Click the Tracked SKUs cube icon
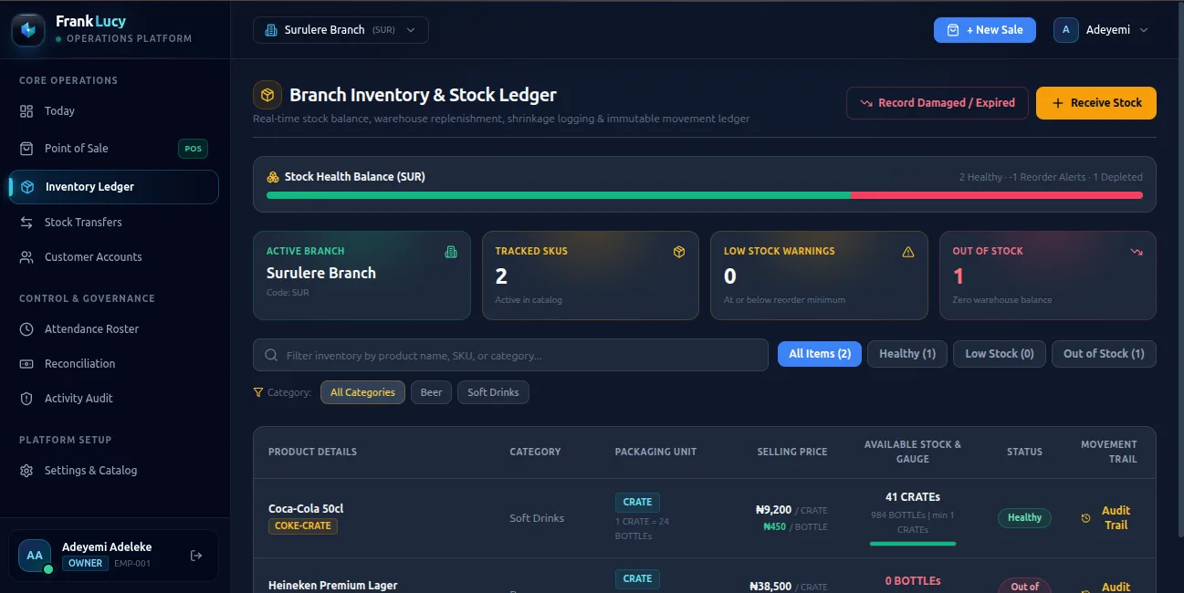 [678, 252]
